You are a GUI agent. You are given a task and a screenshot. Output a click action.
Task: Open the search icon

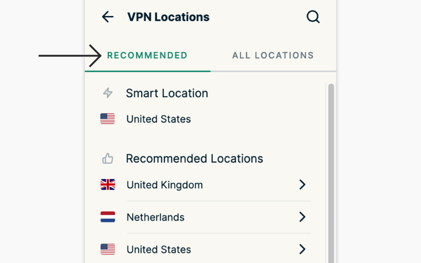pos(313,17)
